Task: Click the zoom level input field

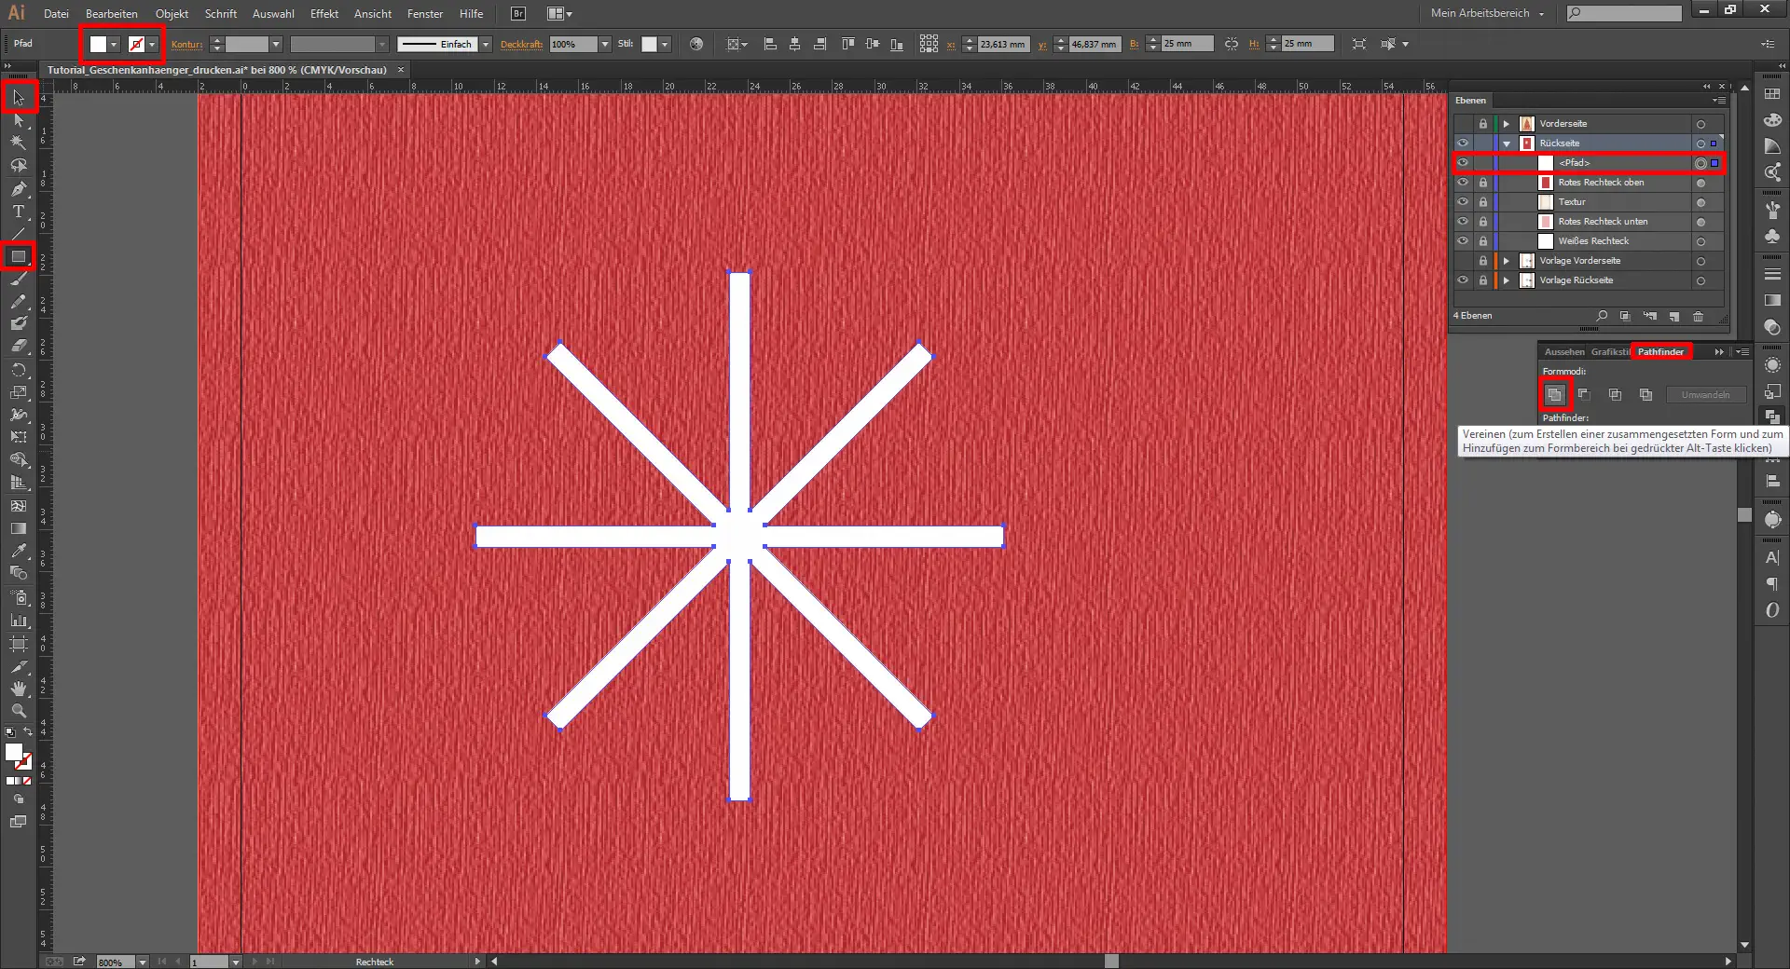Action: pyautogui.click(x=115, y=962)
